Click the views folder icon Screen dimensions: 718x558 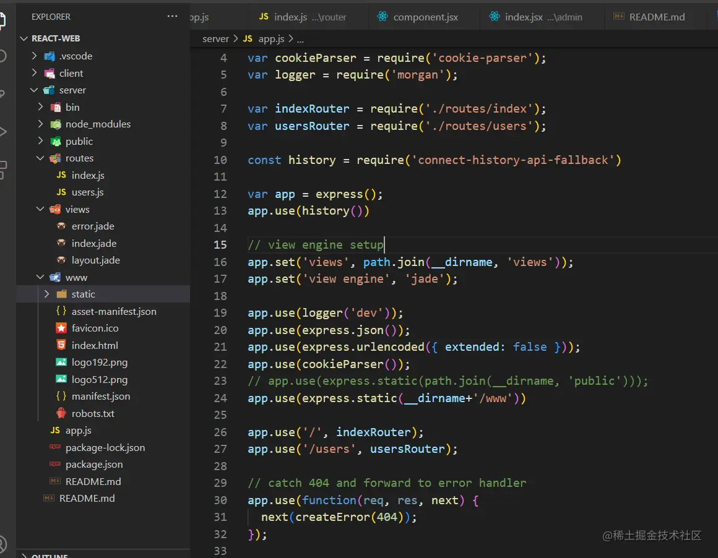click(x=56, y=210)
